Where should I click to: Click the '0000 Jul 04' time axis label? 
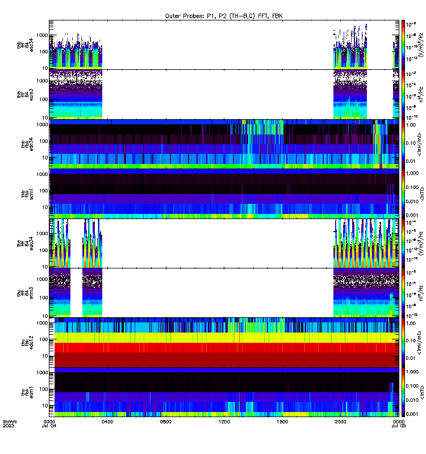click(49, 423)
